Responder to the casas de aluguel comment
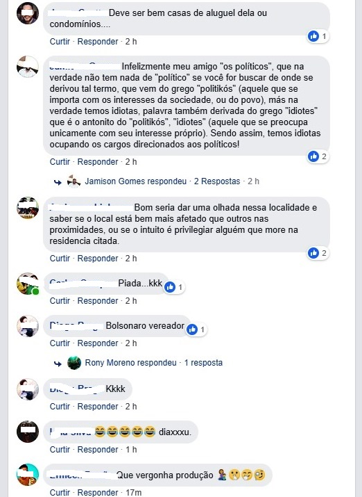The image size is (362, 497). pyautogui.click(x=98, y=42)
